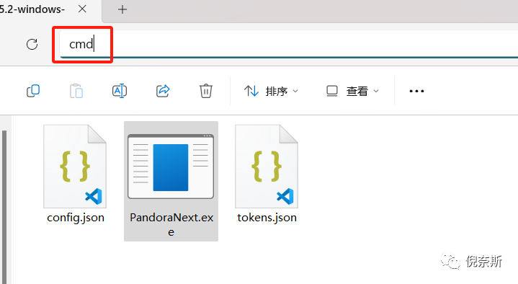This screenshot has height=284, width=518.
Task: Click the navigation pane vertical scrollbar
Action: 4,207
